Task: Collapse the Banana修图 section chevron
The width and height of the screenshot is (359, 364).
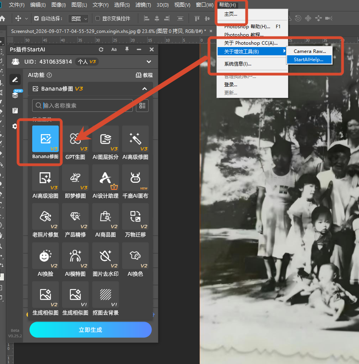Action: 145,89
